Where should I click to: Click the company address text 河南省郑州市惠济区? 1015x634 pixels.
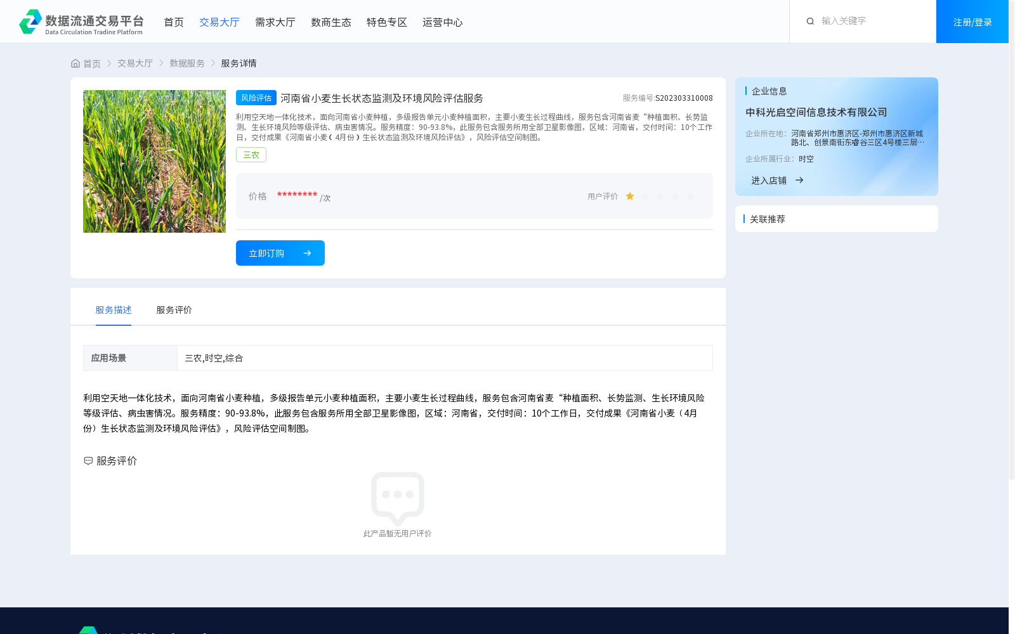857,138
